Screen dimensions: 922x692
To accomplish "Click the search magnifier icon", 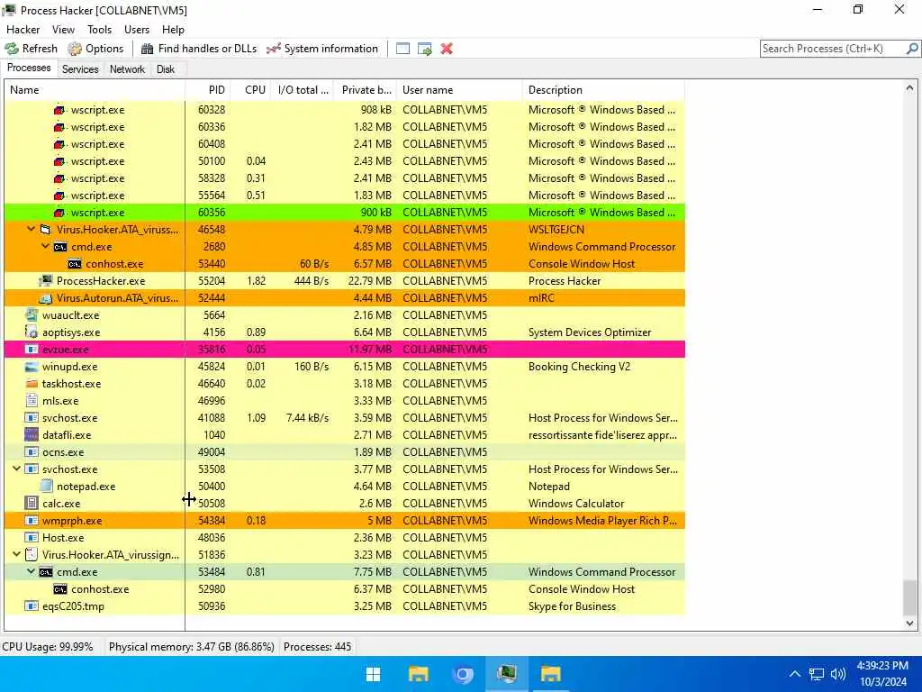I will (912, 49).
